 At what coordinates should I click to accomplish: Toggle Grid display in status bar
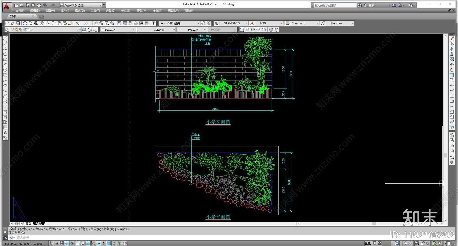pos(62,243)
